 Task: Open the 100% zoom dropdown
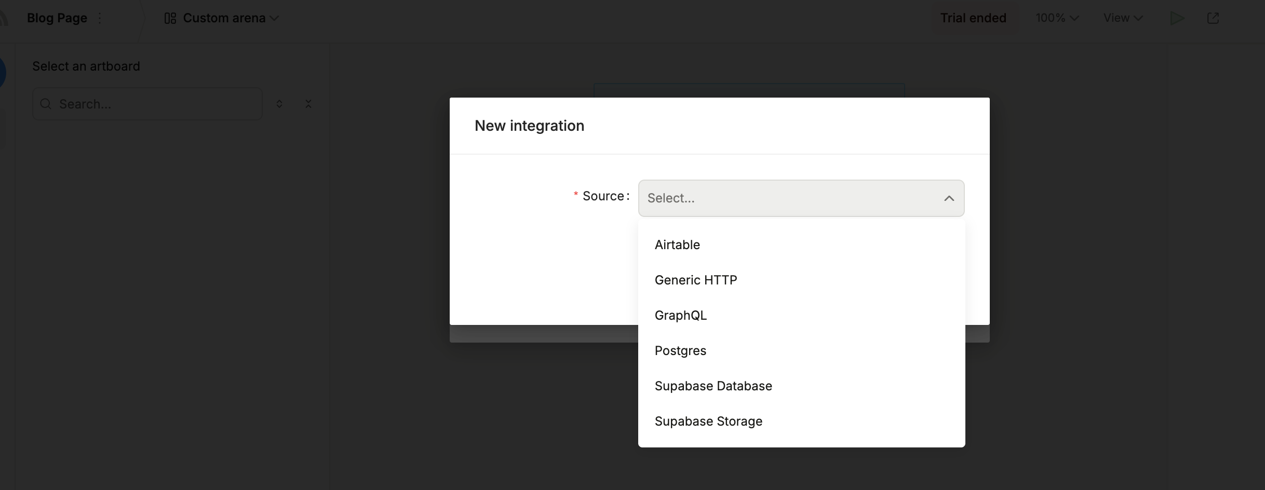(1057, 18)
